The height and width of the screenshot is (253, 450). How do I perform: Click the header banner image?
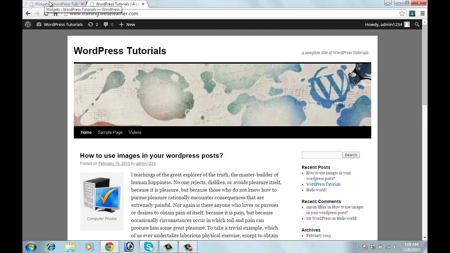coord(222,95)
